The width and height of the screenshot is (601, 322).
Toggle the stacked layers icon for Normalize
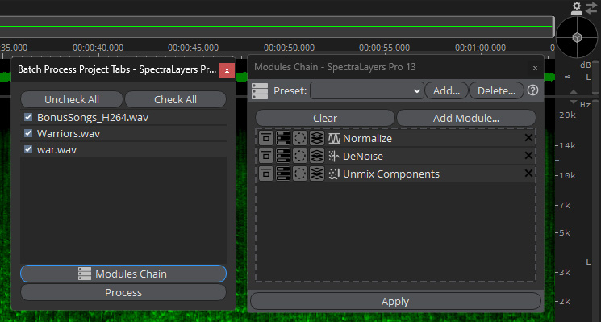(x=317, y=138)
